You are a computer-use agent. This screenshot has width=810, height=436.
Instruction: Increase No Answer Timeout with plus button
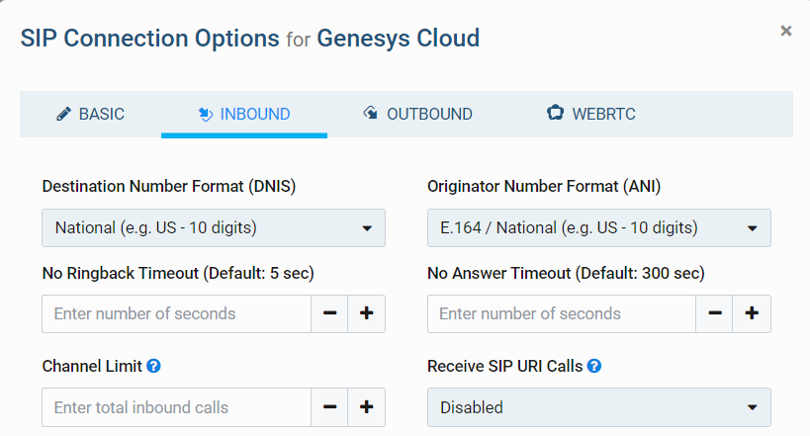[752, 313]
